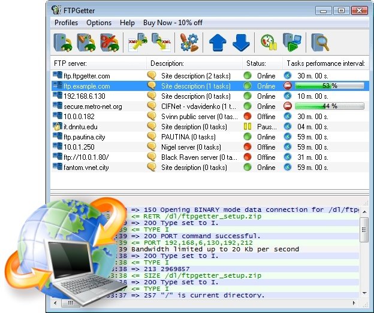The height and width of the screenshot is (313, 374).
Task: Open the Options menu
Action: [99, 23]
